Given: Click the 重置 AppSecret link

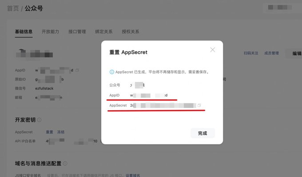Looking at the screenshot, I should pyautogui.click(x=49, y=132).
